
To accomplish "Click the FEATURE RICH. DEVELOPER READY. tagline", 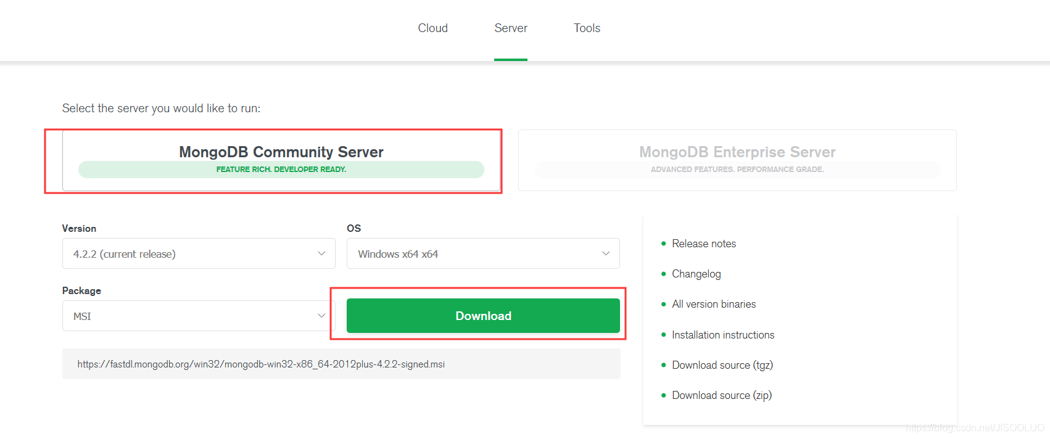I will 281,170.
